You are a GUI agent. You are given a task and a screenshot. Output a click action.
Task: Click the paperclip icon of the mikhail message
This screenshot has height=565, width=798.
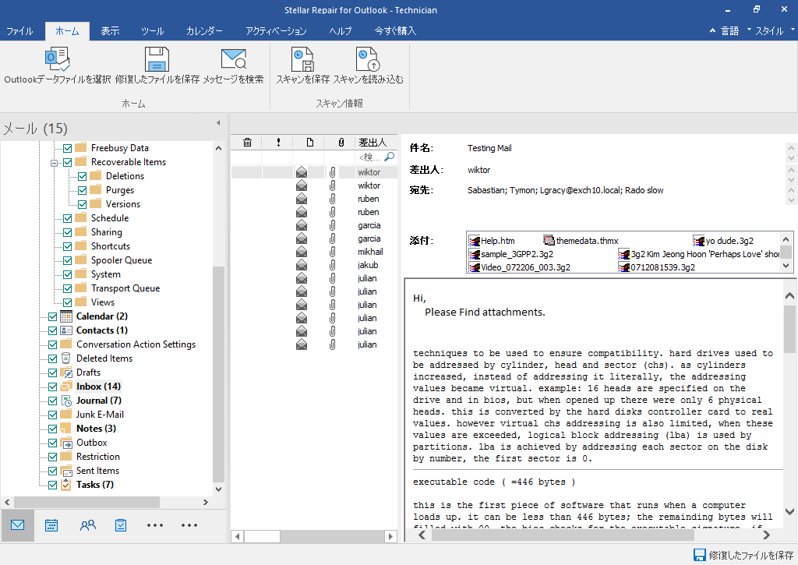(332, 252)
